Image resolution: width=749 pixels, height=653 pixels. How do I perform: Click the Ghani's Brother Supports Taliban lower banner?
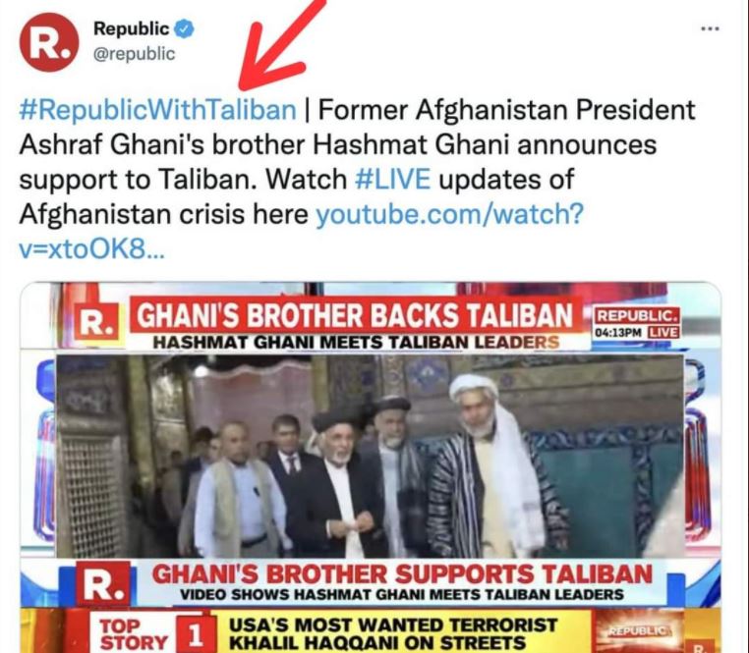tap(401, 573)
